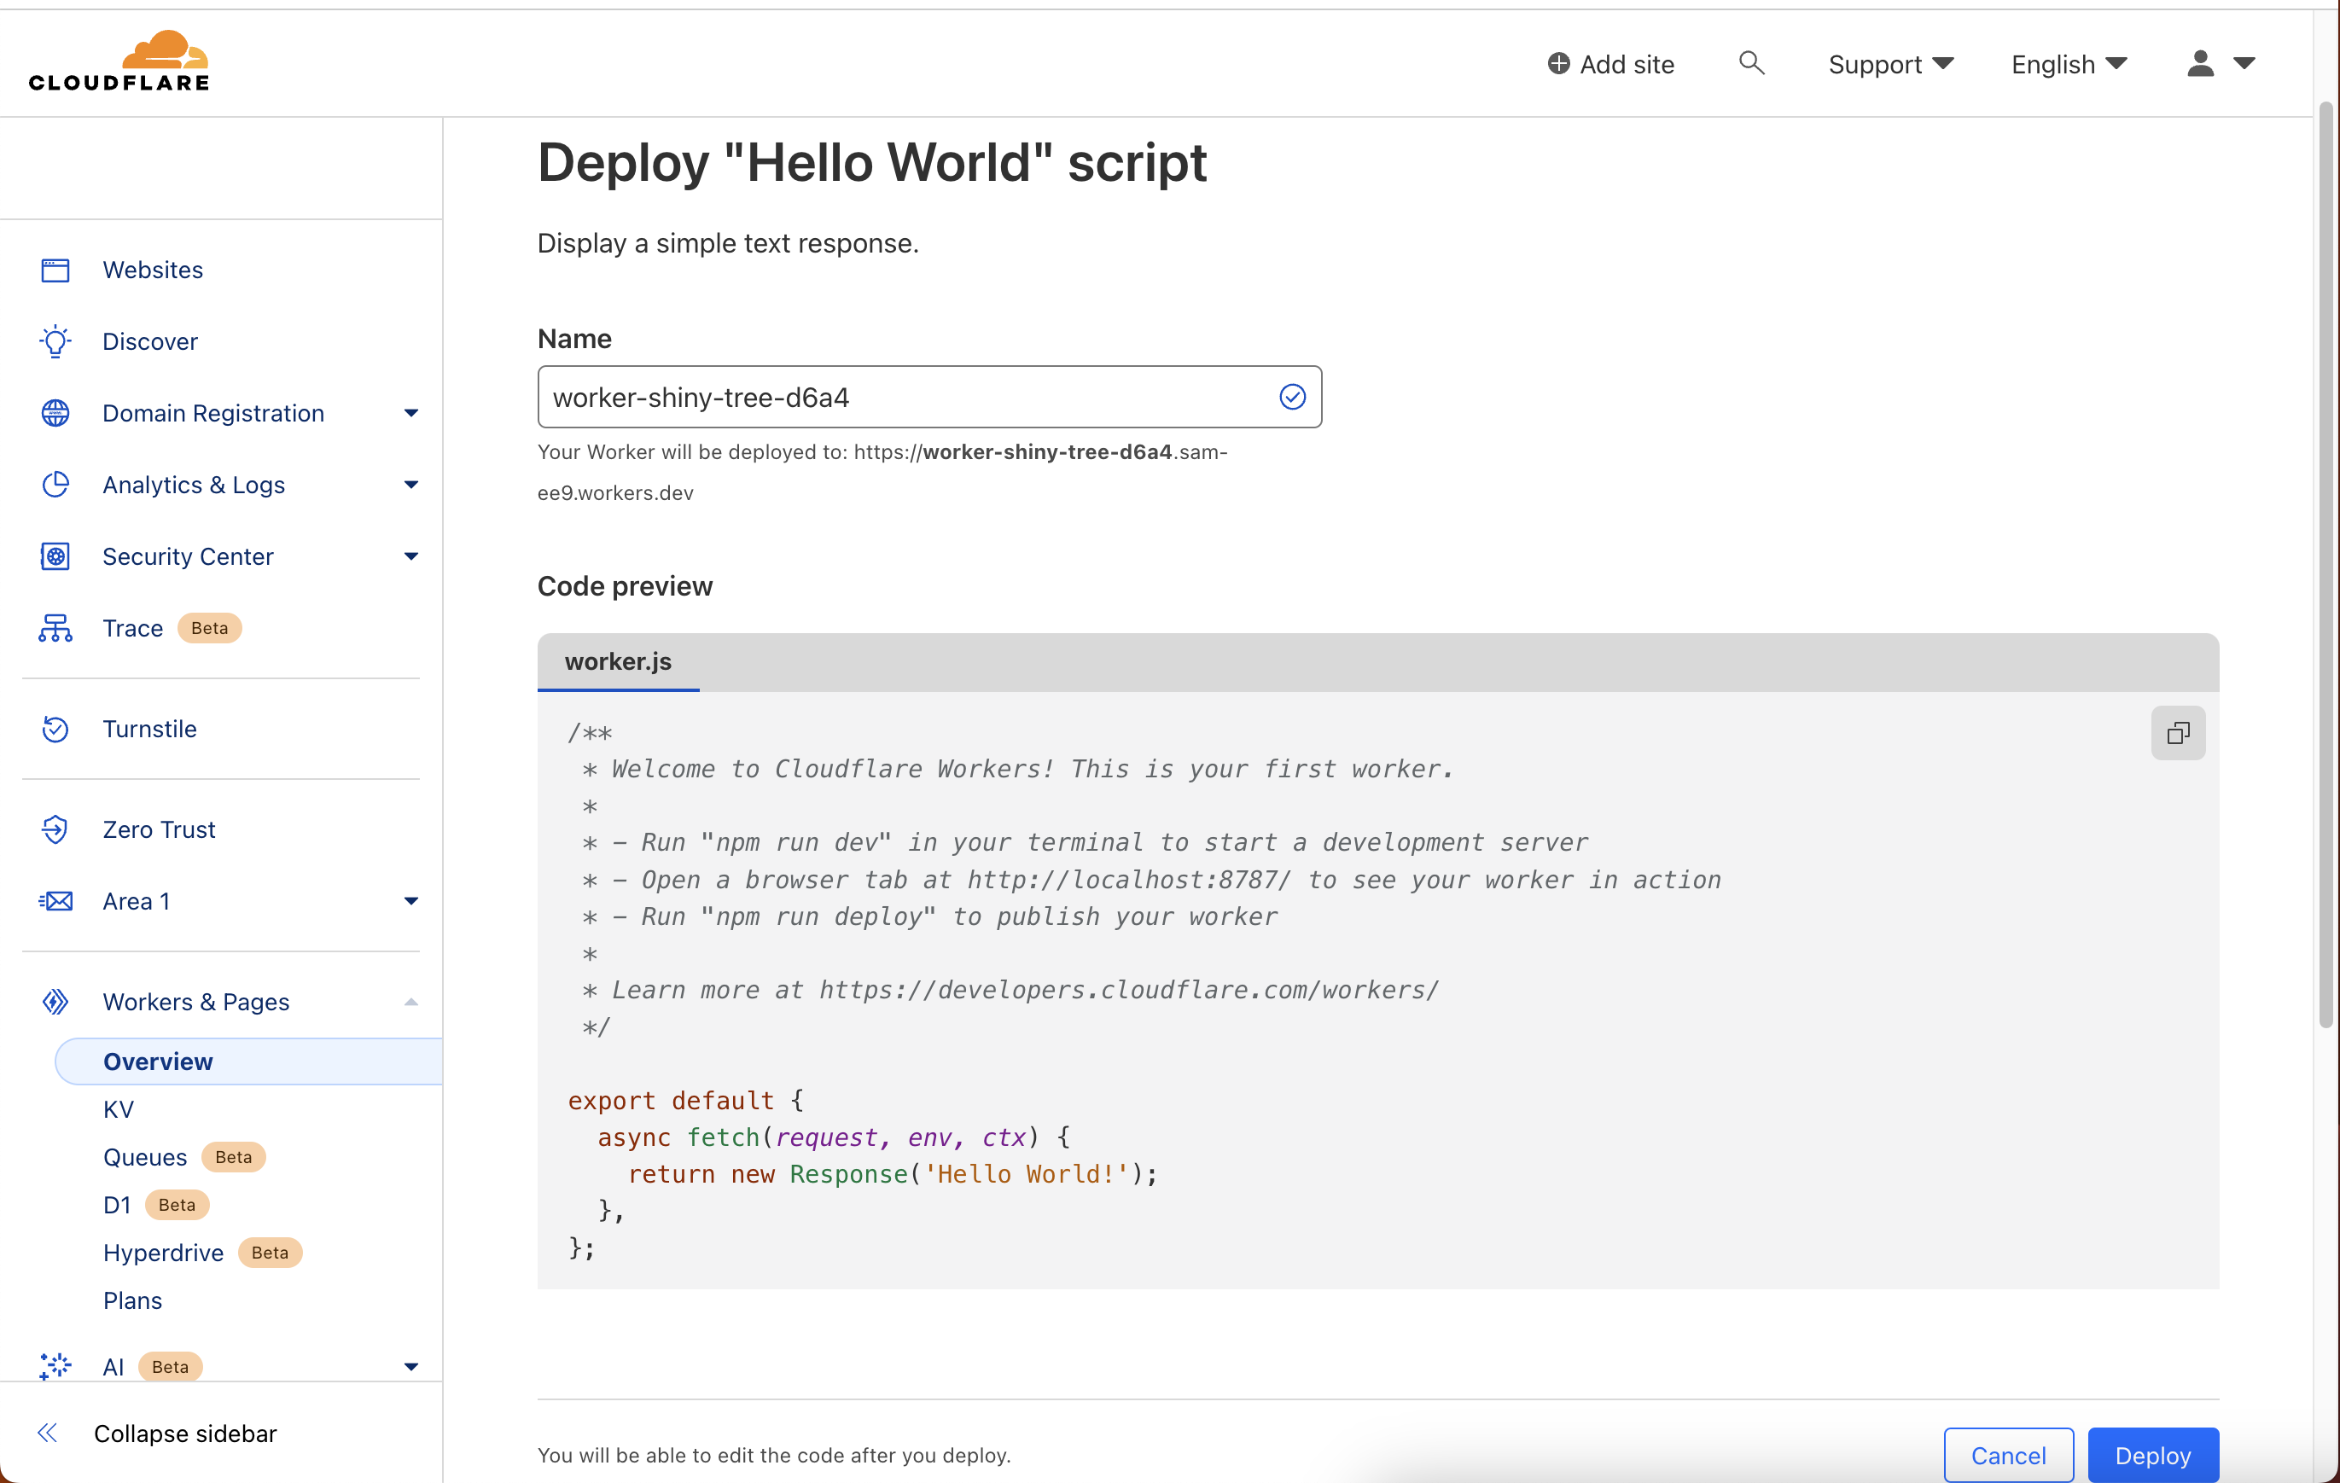This screenshot has height=1483, width=2340.
Task: Click the Websites link
Action: (153, 270)
